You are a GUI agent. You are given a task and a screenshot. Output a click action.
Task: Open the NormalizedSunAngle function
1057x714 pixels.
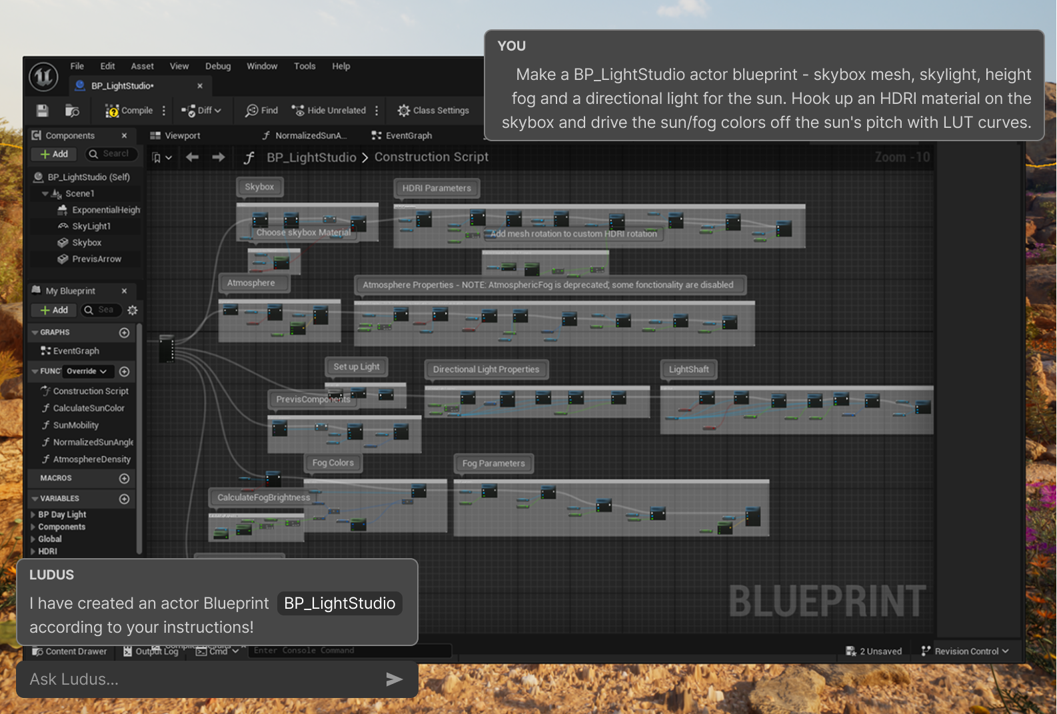(x=87, y=442)
